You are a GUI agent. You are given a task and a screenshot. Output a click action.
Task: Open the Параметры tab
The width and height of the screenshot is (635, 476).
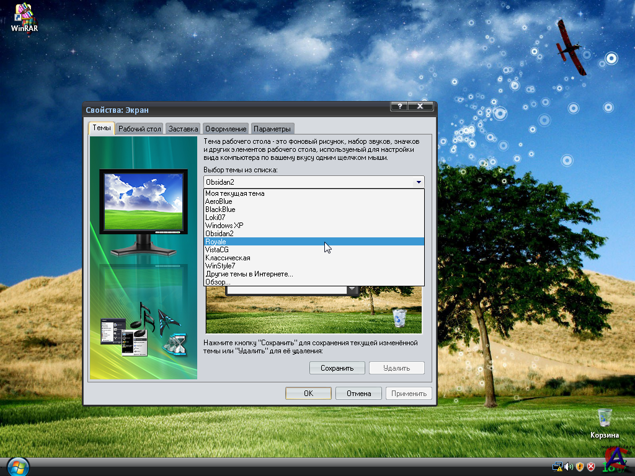272,129
